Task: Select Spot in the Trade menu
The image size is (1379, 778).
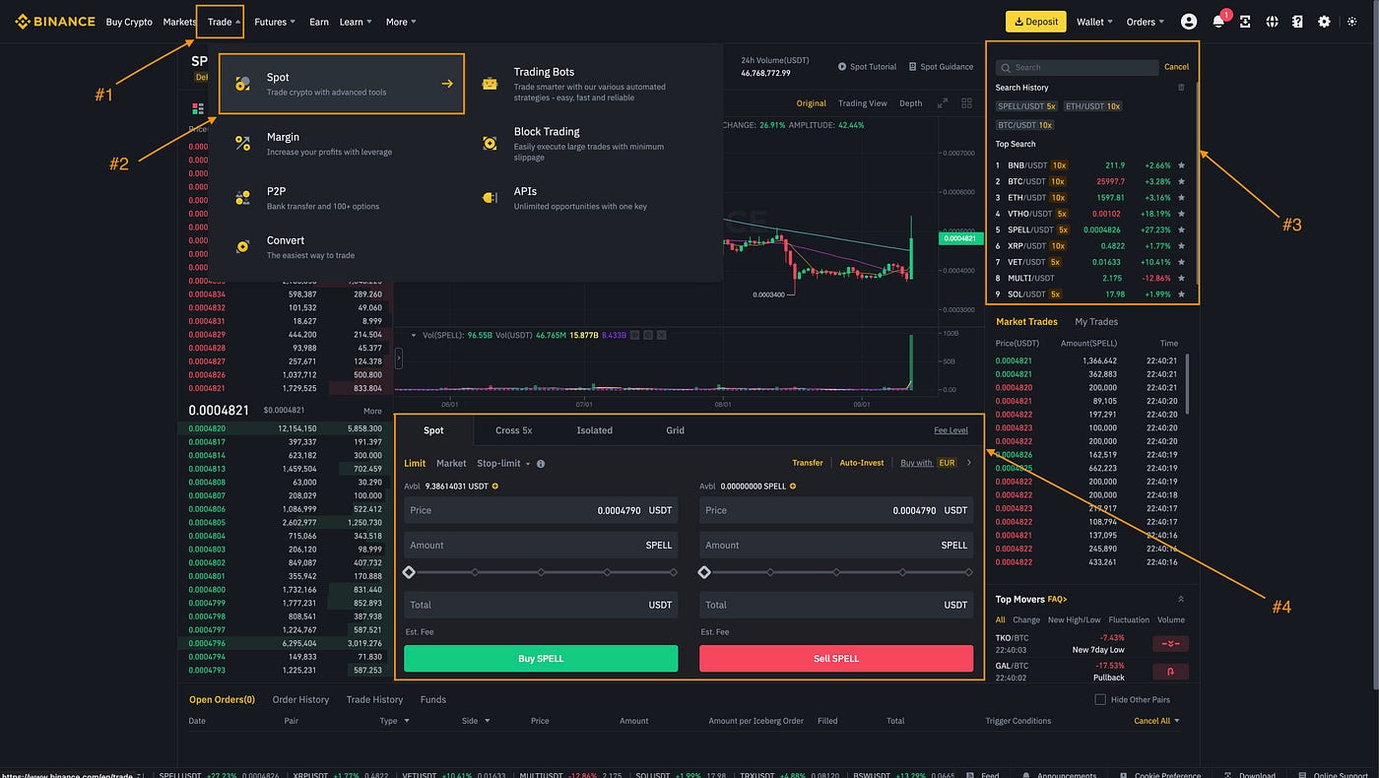Action: [x=341, y=84]
